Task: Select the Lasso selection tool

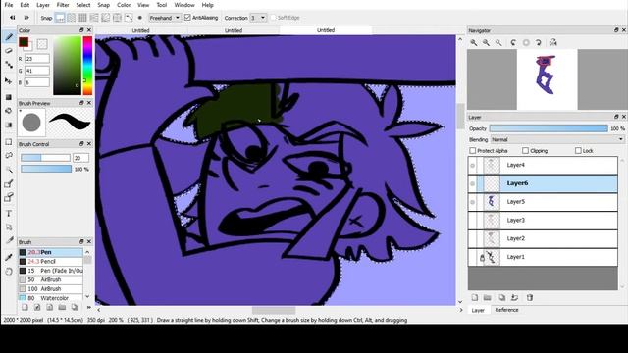Action: 9,155
